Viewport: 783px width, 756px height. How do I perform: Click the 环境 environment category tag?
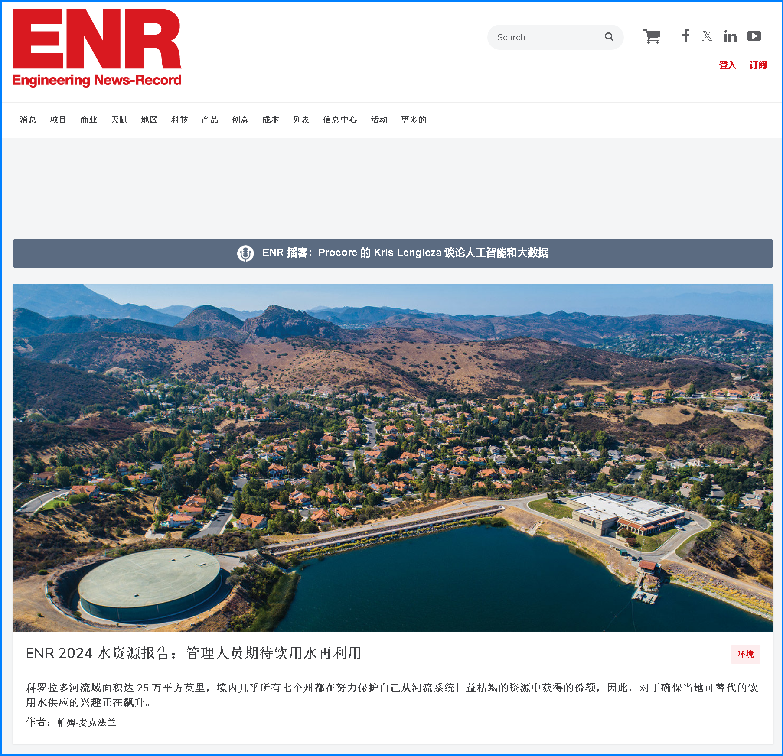tap(745, 654)
